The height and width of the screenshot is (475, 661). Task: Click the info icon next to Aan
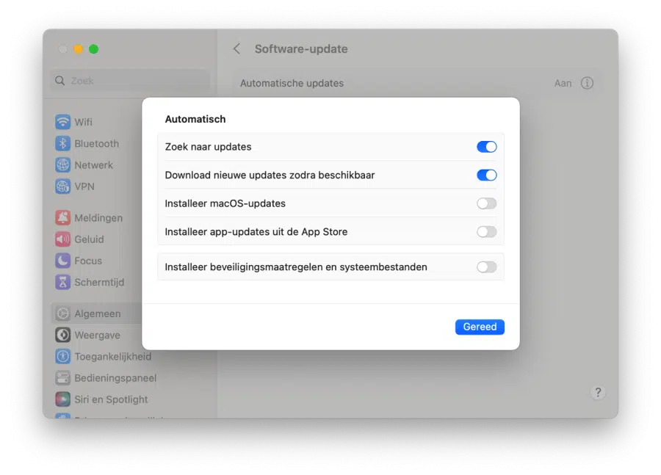[x=587, y=83]
